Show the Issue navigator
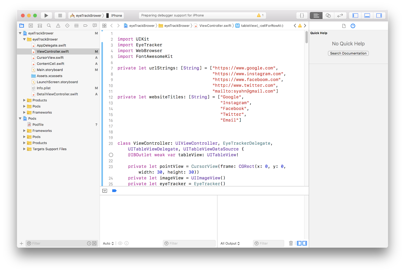 click(x=58, y=26)
